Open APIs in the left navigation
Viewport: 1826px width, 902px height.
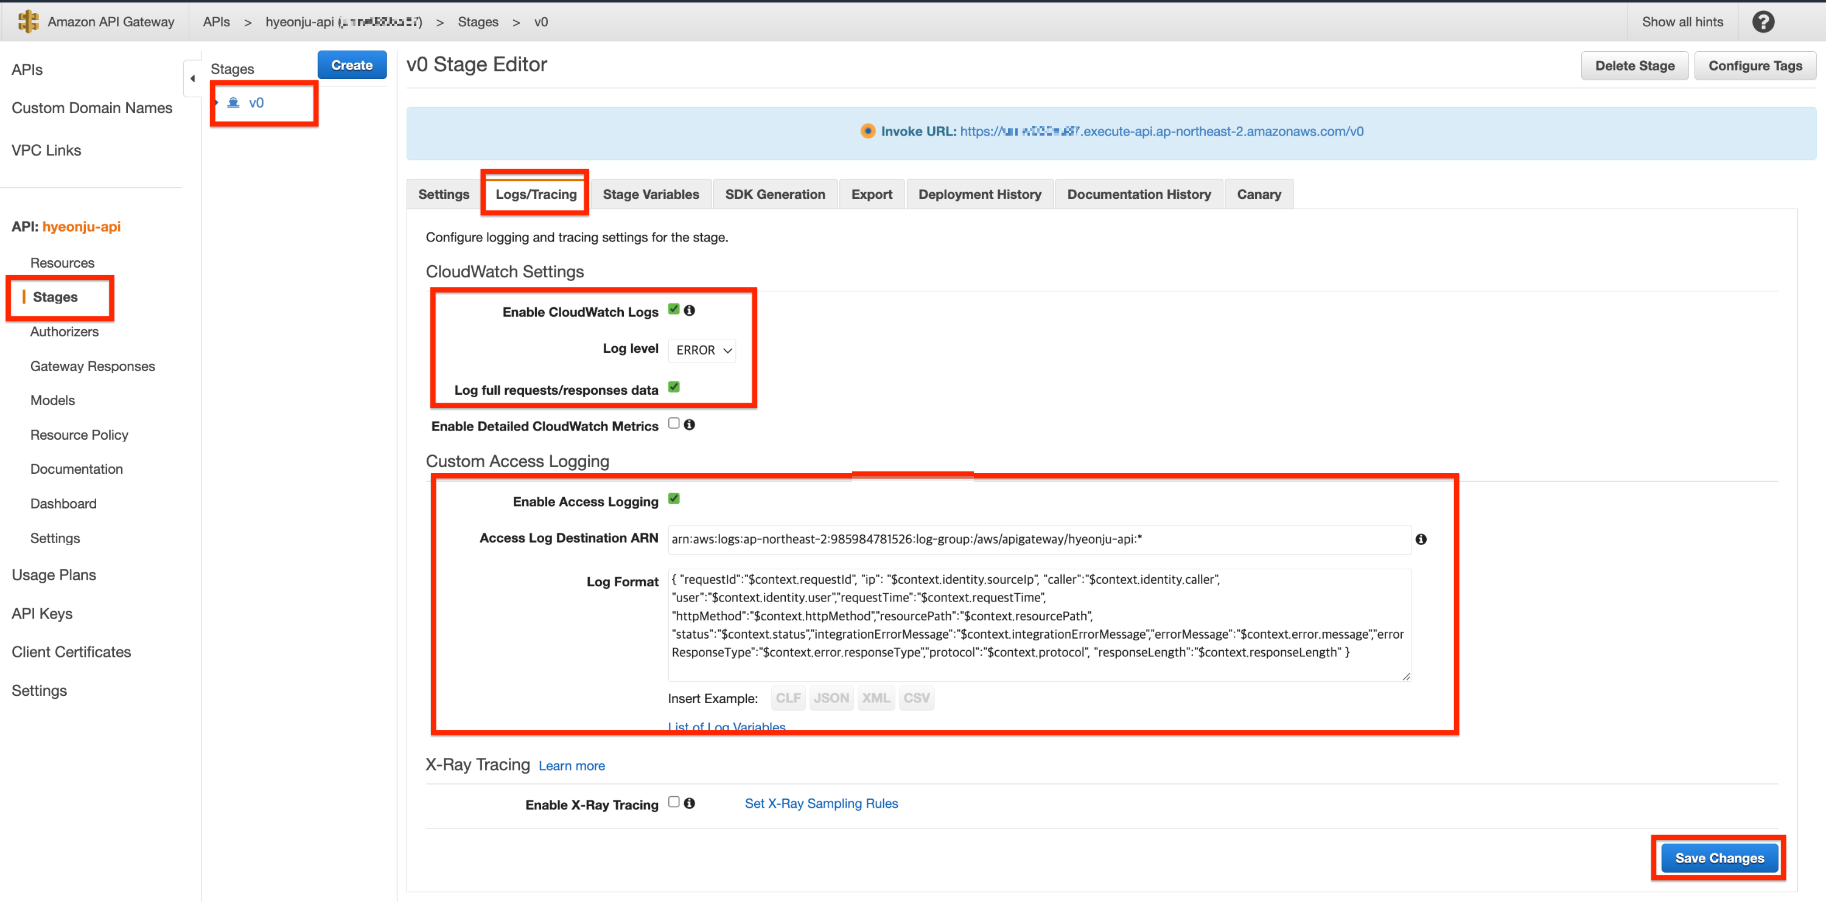tap(27, 69)
